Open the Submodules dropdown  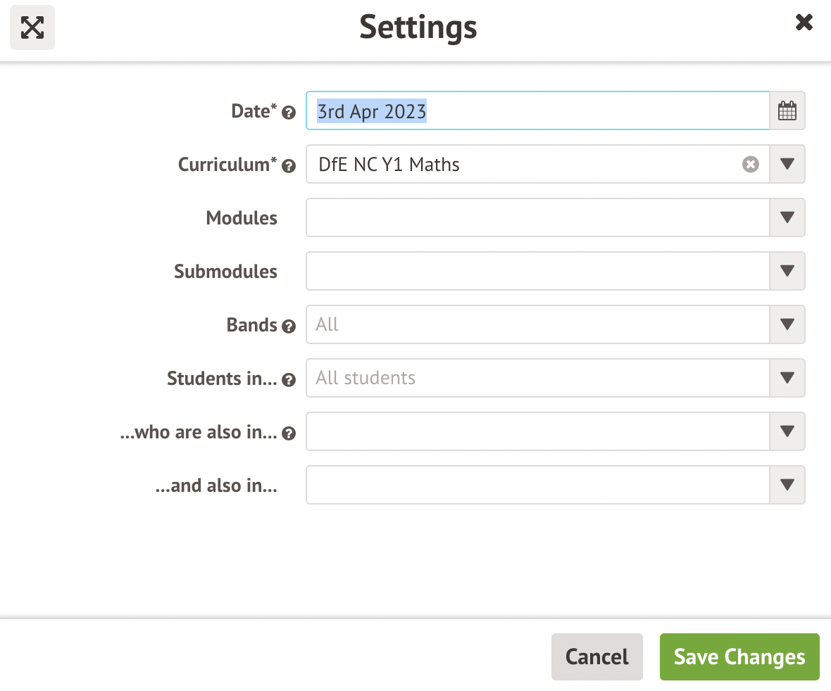tap(787, 271)
